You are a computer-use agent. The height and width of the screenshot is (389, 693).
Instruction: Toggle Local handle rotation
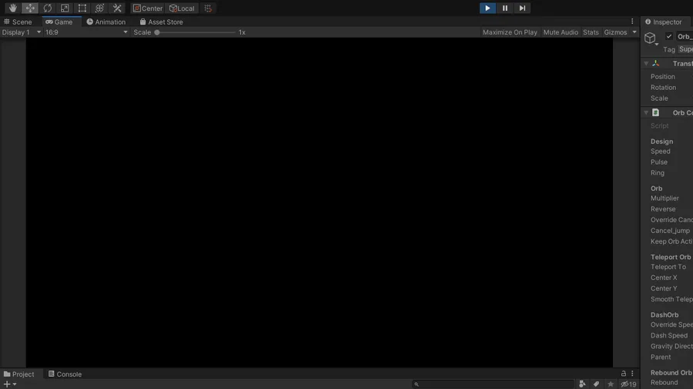(182, 8)
